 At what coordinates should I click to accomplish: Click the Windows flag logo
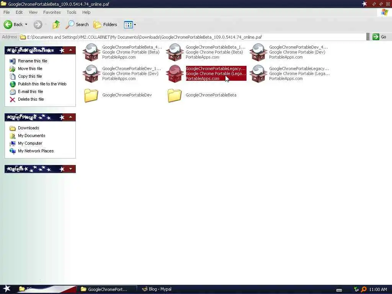pyautogui.click(x=385, y=12)
